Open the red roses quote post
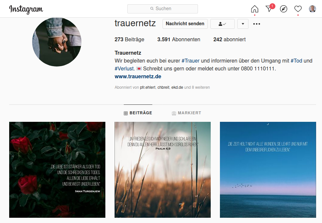322x223 pixels. pos(57,170)
